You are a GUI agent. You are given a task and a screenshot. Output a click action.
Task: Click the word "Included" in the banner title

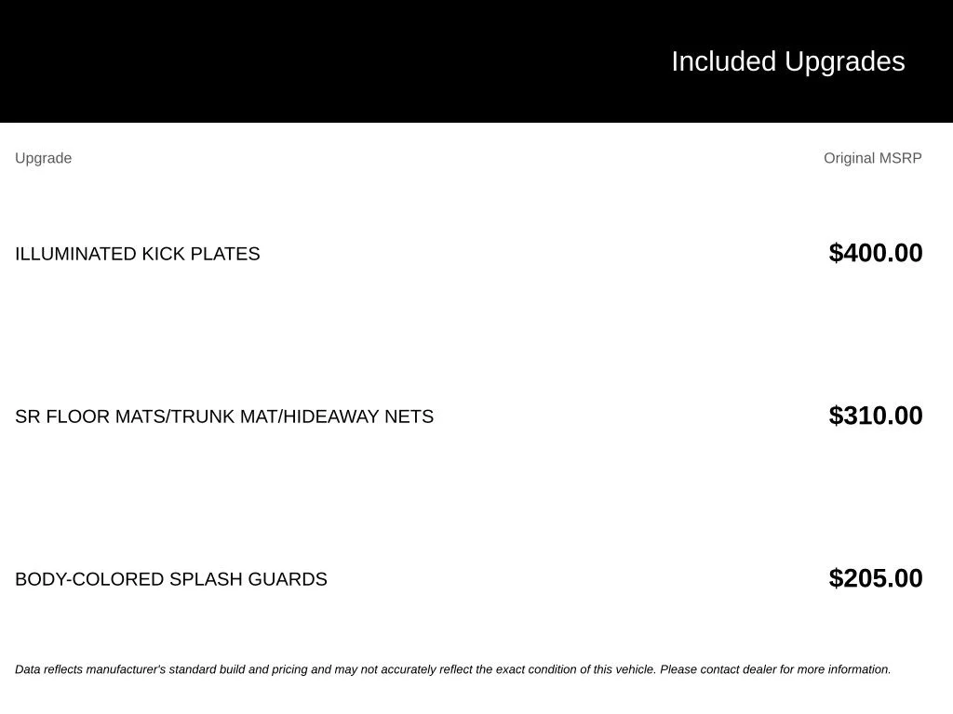tap(723, 61)
